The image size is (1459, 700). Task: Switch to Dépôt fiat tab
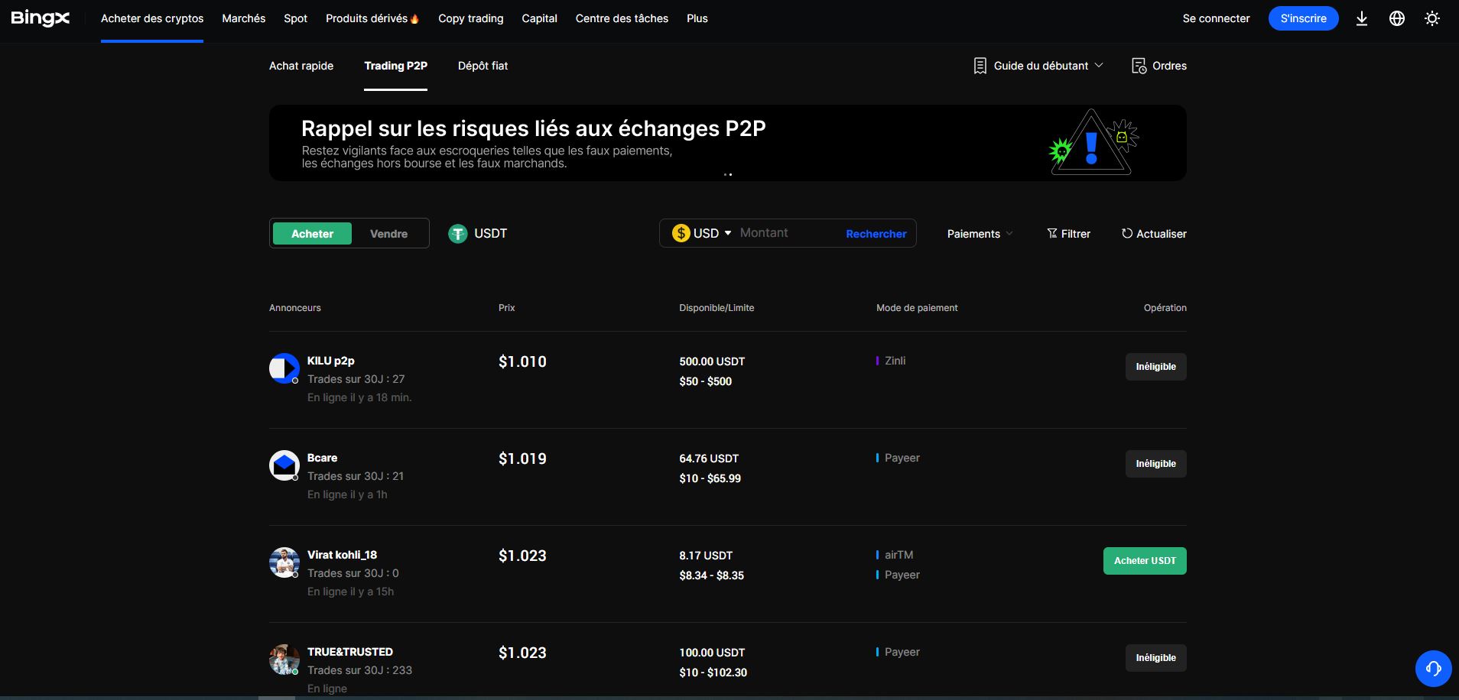(483, 66)
